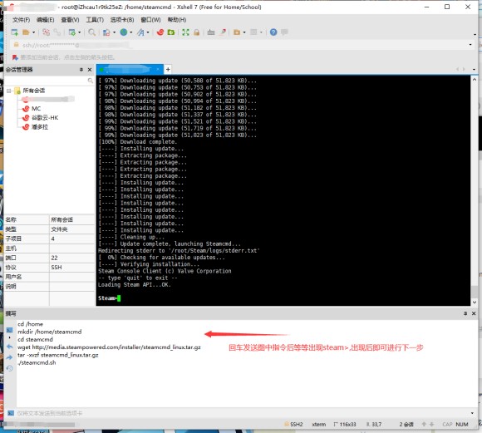Open the bottom input bar dropdown arrow
Image resolution: width=482 pixels, height=433 pixels.
(x=472, y=413)
